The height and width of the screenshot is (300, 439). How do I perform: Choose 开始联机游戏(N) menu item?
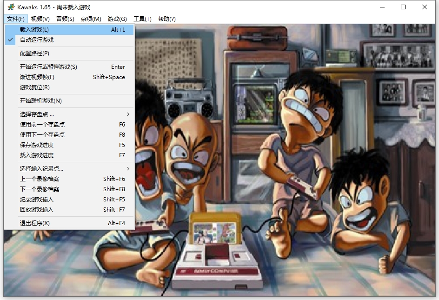pos(69,100)
